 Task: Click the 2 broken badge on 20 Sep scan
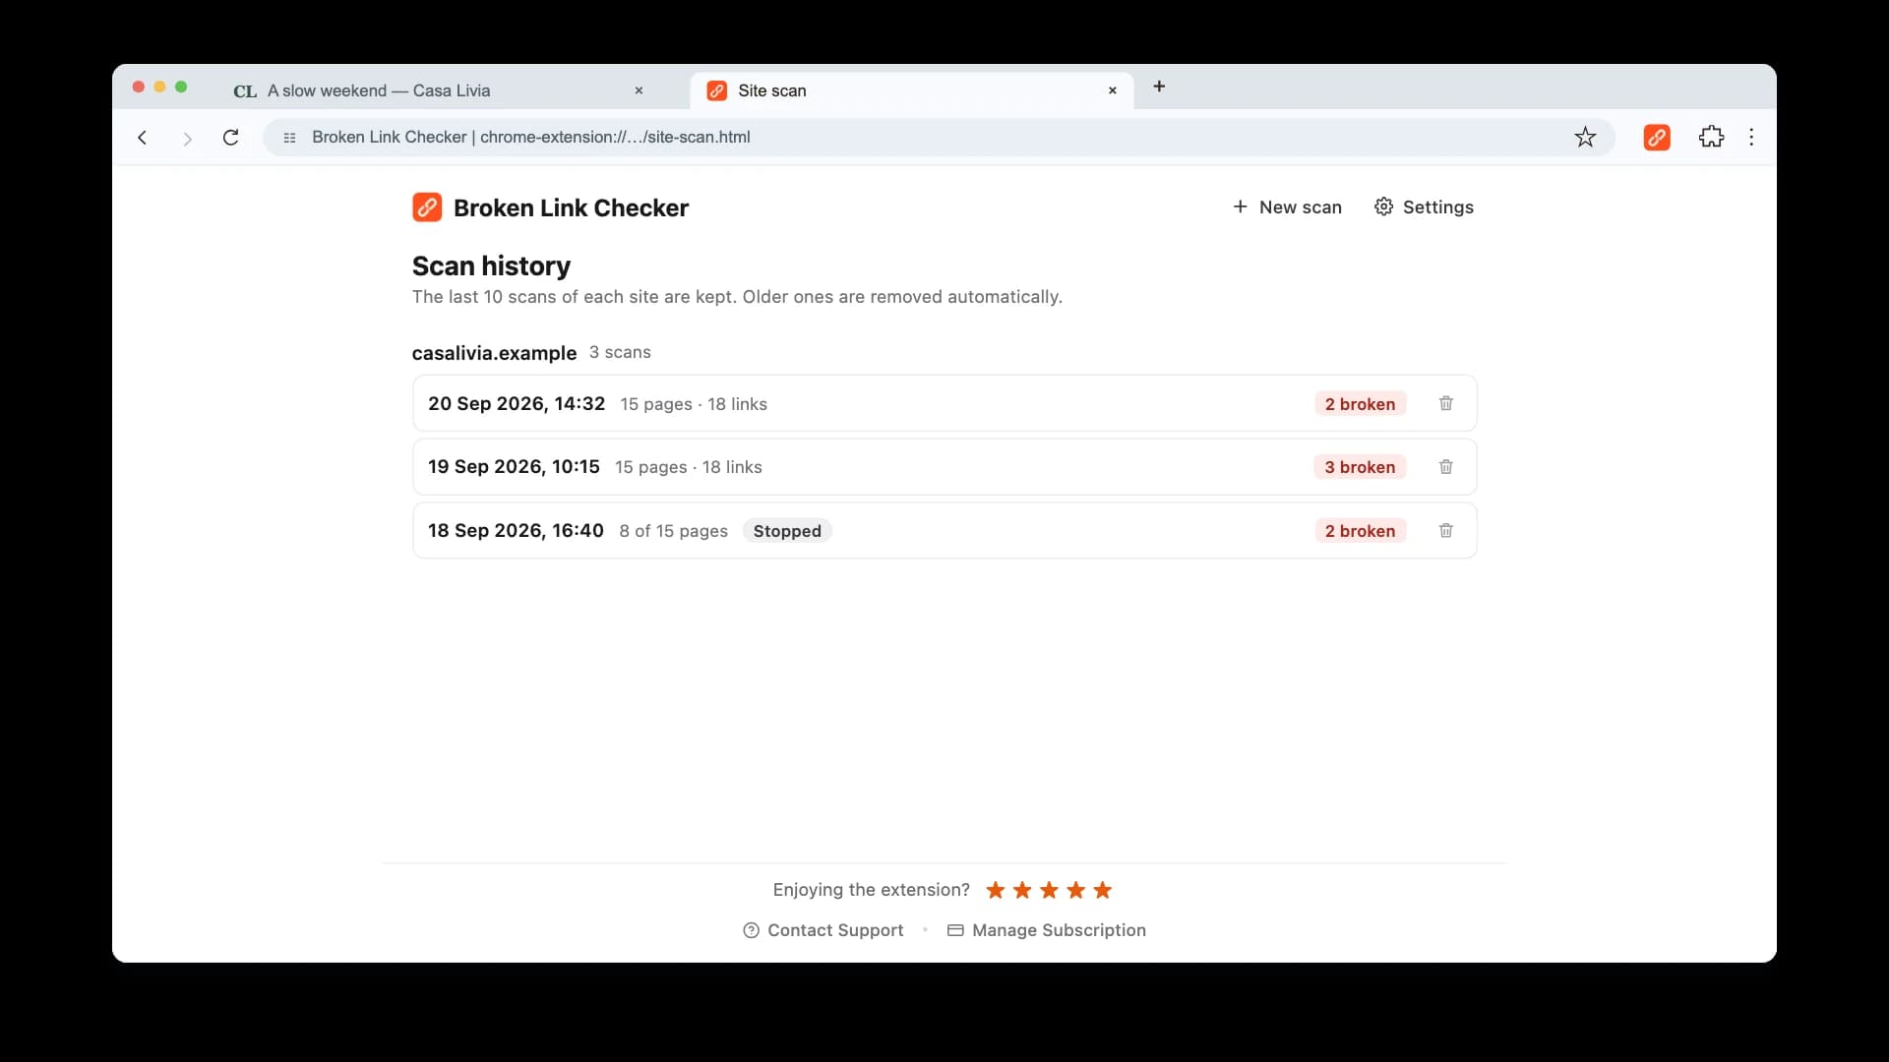(1360, 404)
